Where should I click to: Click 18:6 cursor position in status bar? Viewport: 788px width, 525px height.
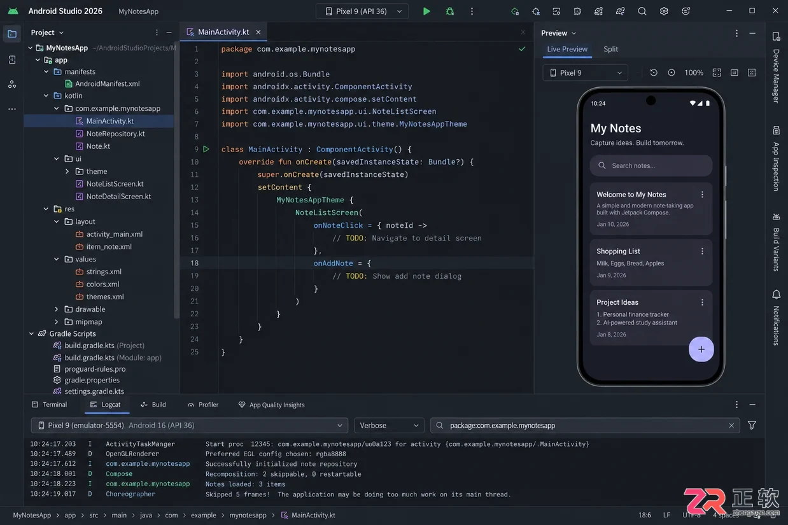tap(645, 515)
